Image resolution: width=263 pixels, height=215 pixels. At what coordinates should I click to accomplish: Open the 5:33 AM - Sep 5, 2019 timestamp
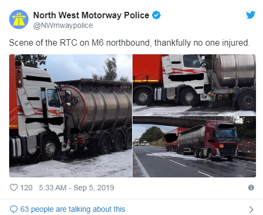[x=77, y=188]
